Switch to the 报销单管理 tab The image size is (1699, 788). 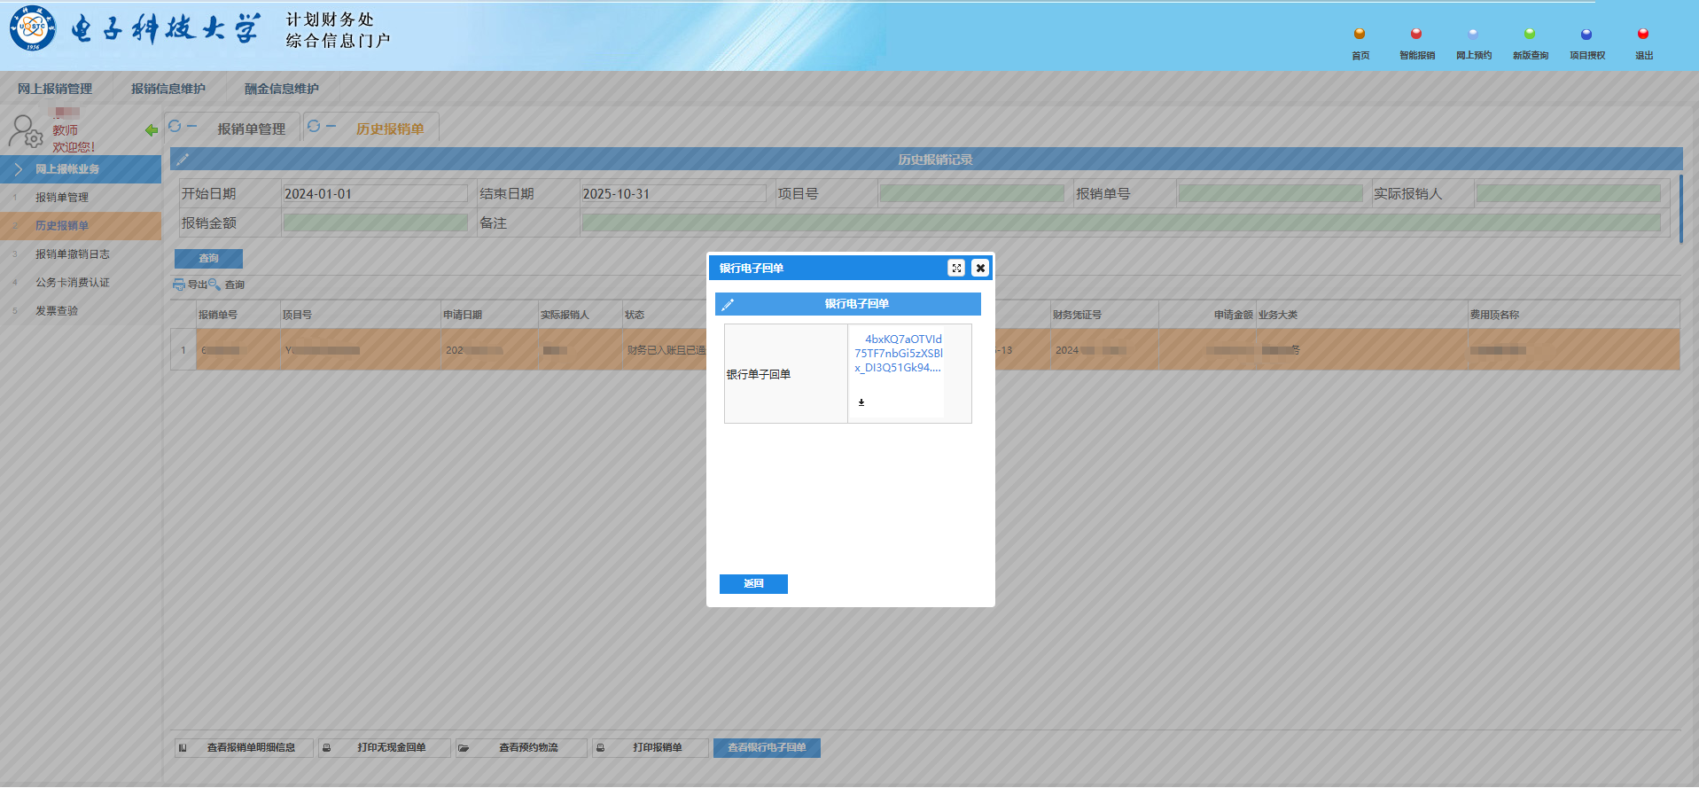[x=251, y=129]
